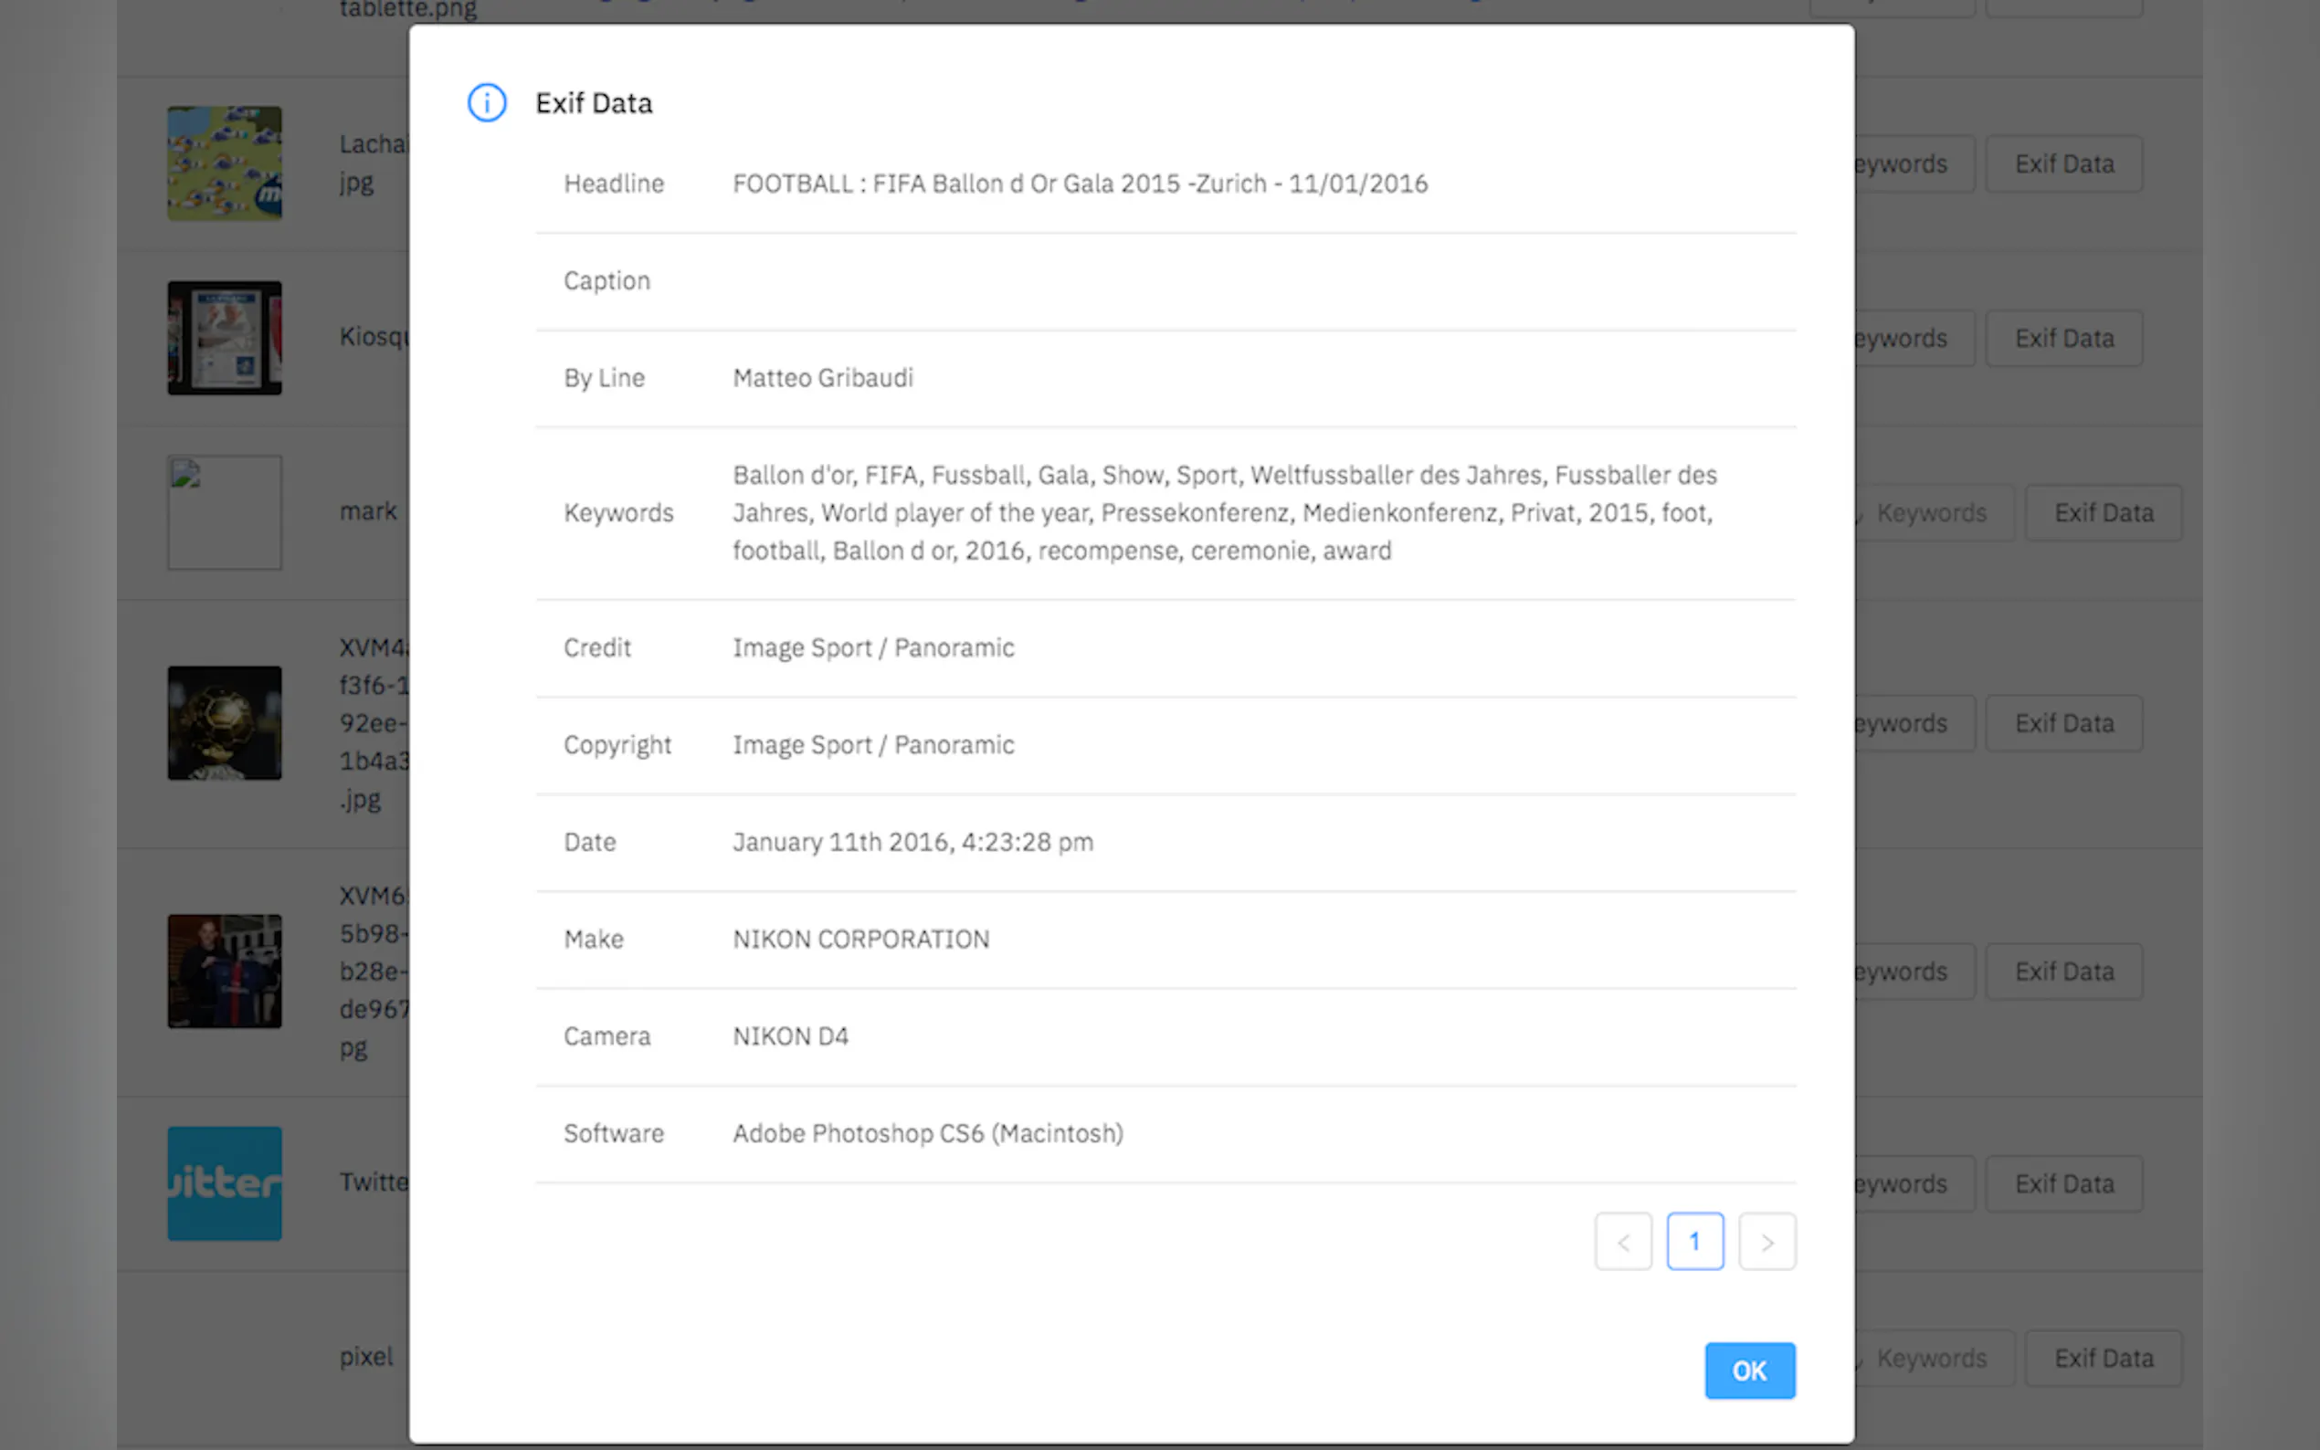Screen dimensions: 2320x1450
Task: Click the blue info icon beside Exif Data
Action: click(x=486, y=102)
